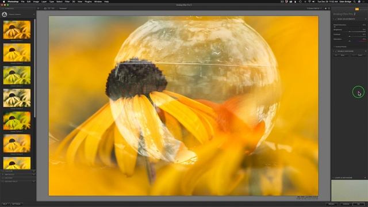
Task: Expand the Custom presets section
Action: click(x=18, y=171)
